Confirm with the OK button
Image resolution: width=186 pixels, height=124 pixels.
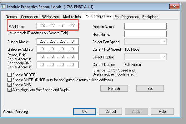pos(84,112)
